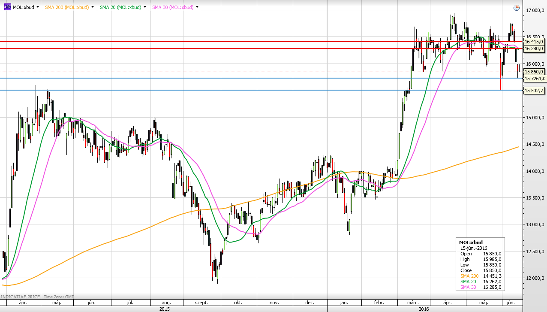Select the 15 850,0 current price tag

(534, 72)
